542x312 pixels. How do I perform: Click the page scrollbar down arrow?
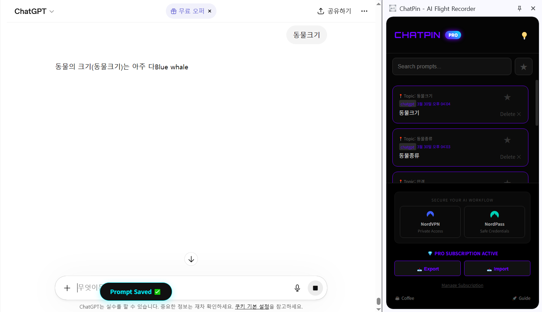click(378, 309)
